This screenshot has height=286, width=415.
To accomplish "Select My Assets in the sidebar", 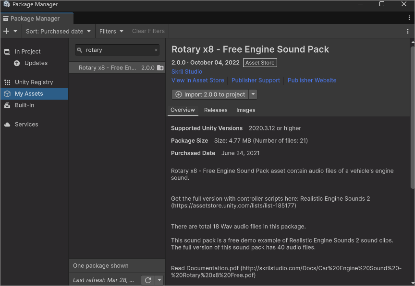I will tap(29, 94).
